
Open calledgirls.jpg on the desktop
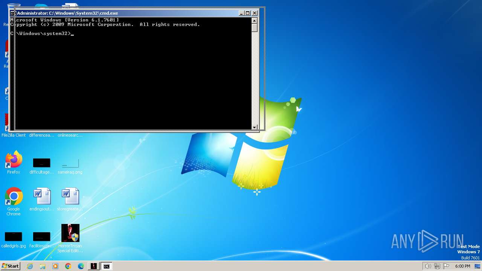pyautogui.click(x=14, y=239)
